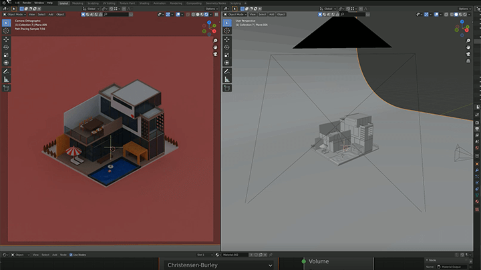Click Material.002 name field

[234, 255]
